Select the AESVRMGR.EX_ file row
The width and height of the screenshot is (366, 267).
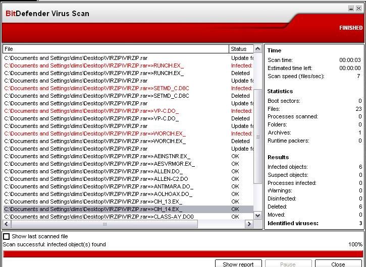128,164
